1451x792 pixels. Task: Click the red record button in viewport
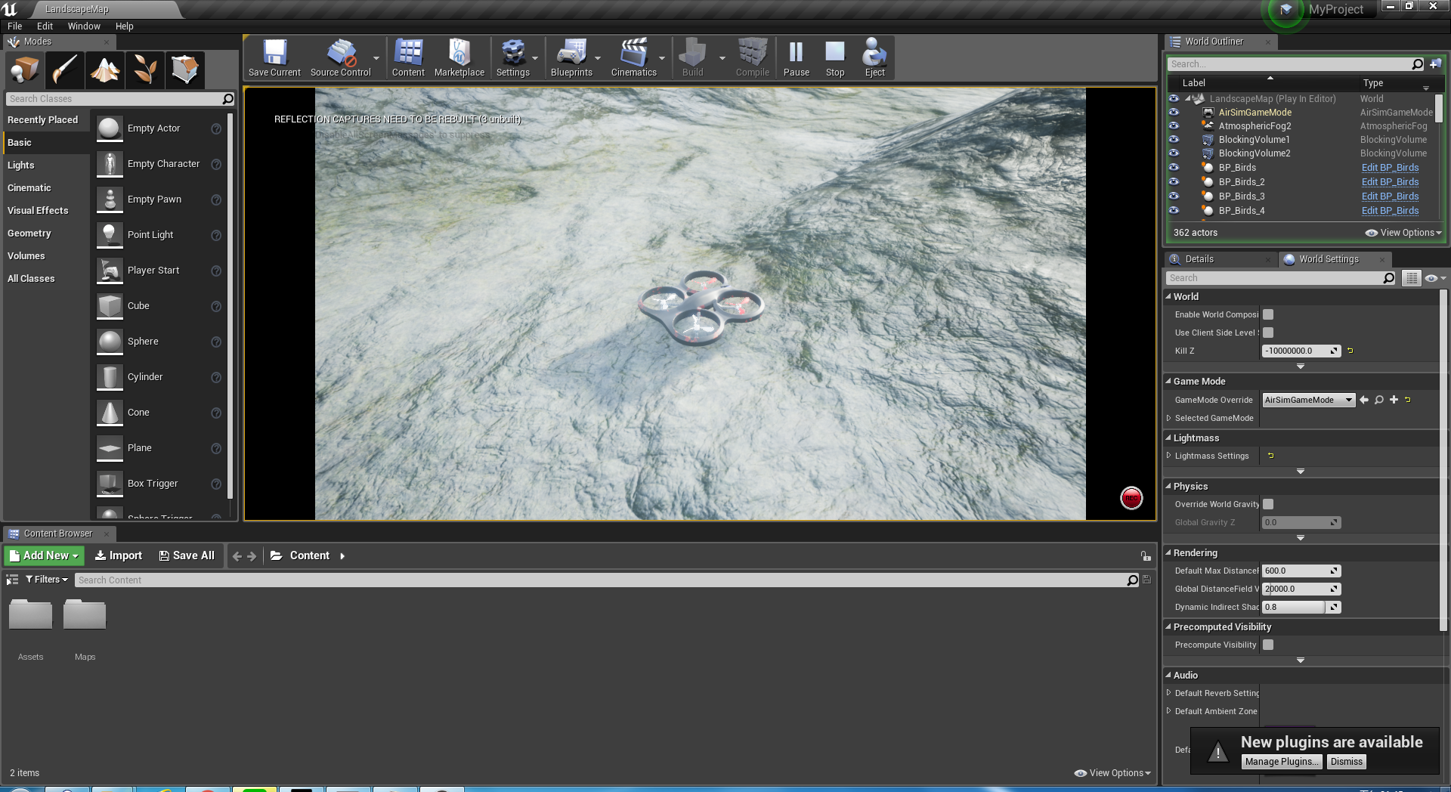pyautogui.click(x=1131, y=498)
